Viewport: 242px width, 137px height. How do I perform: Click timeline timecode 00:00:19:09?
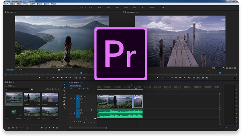click(76, 86)
